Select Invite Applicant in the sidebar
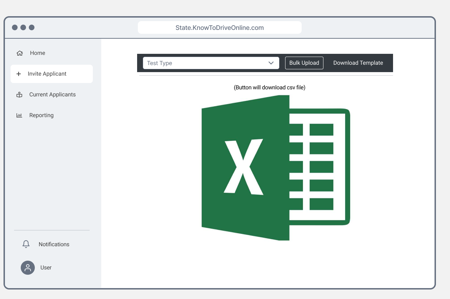450x299 pixels. 52,74
